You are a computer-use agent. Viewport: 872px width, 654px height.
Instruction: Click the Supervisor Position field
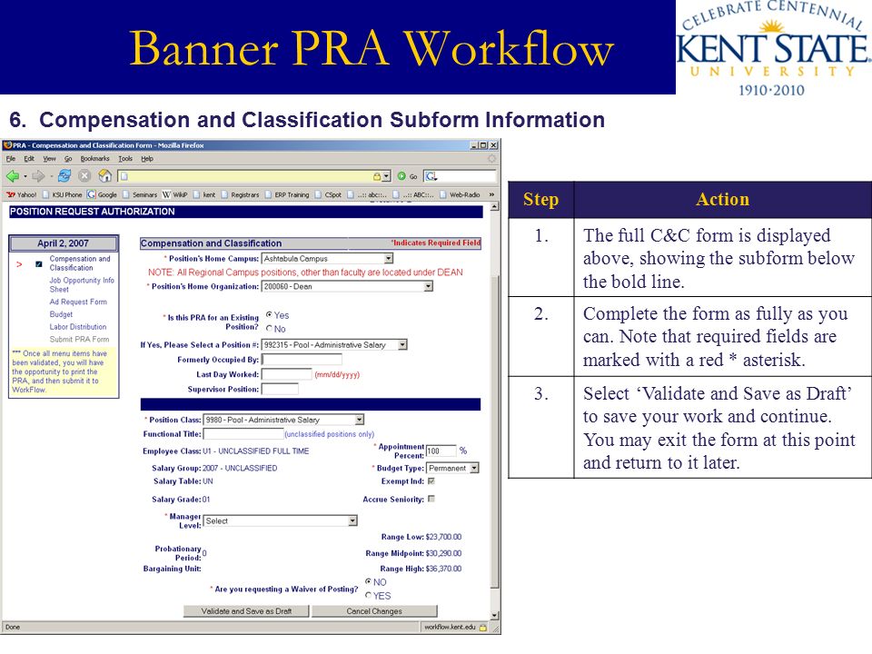[x=280, y=389]
